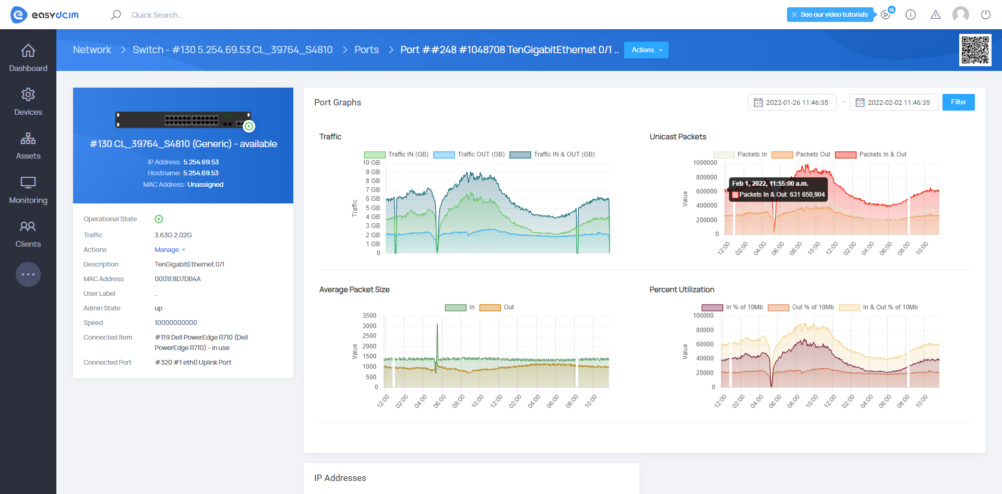This screenshot has height=494, width=1002.
Task: Click the EasyDCIM logo
Action: pos(45,15)
